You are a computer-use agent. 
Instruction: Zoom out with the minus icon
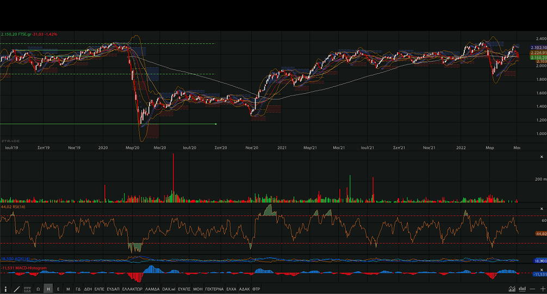(x=532, y=289)
